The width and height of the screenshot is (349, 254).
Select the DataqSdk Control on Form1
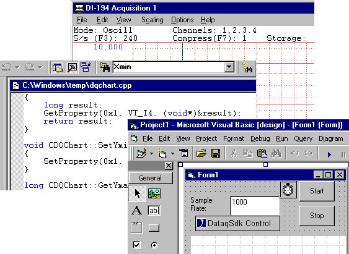coord(237,223)
